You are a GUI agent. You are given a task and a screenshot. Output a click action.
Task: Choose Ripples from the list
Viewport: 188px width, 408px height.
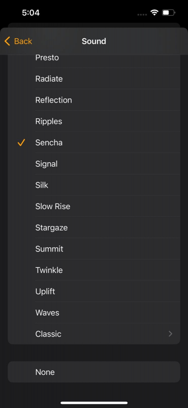[x=94, y=121]
